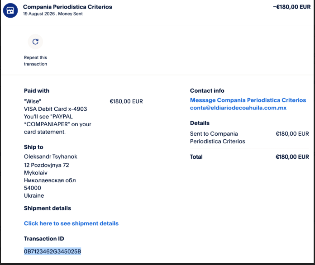Click the Ship to heading
The height and width of the screenshot is (265, 315).
coord(33,147)
